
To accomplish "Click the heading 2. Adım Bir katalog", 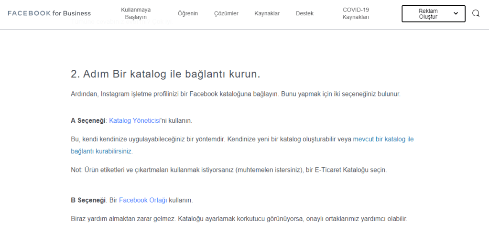I will [165, 74].
